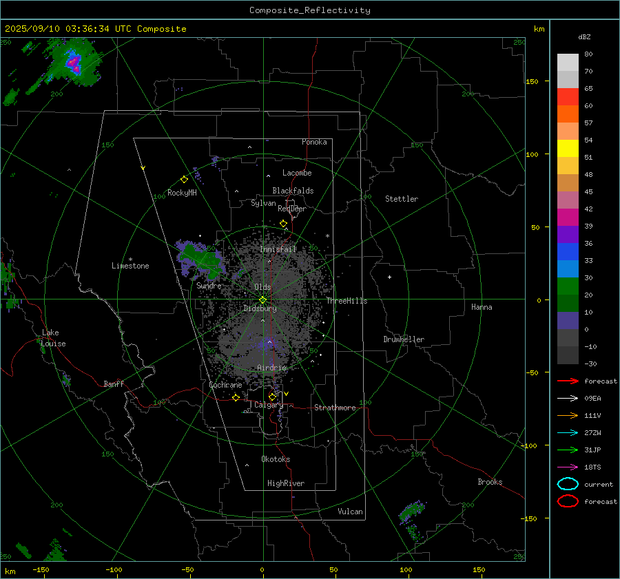Click the Composite_Reflectivity title
The height and width of the screenshot is (579, 620).
pos(310,10)
